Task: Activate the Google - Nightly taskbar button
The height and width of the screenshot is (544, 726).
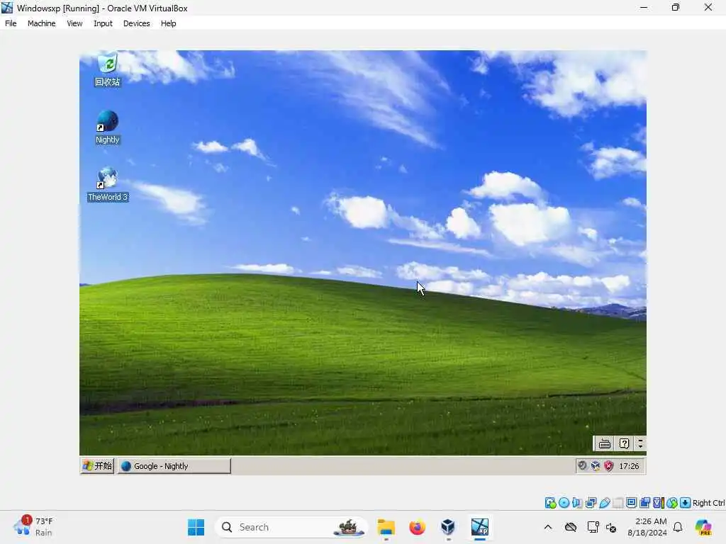Action: point(174,466)
